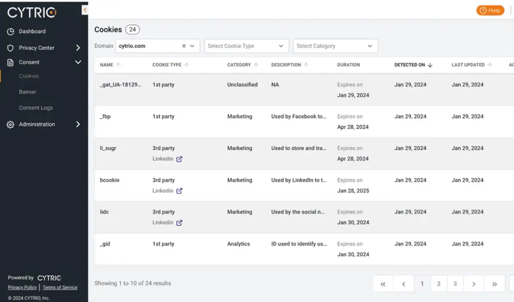Open the Dashboard from the sidebar
Image resolution: width=514 pixels, height=302 pixels.
point(32,31)
